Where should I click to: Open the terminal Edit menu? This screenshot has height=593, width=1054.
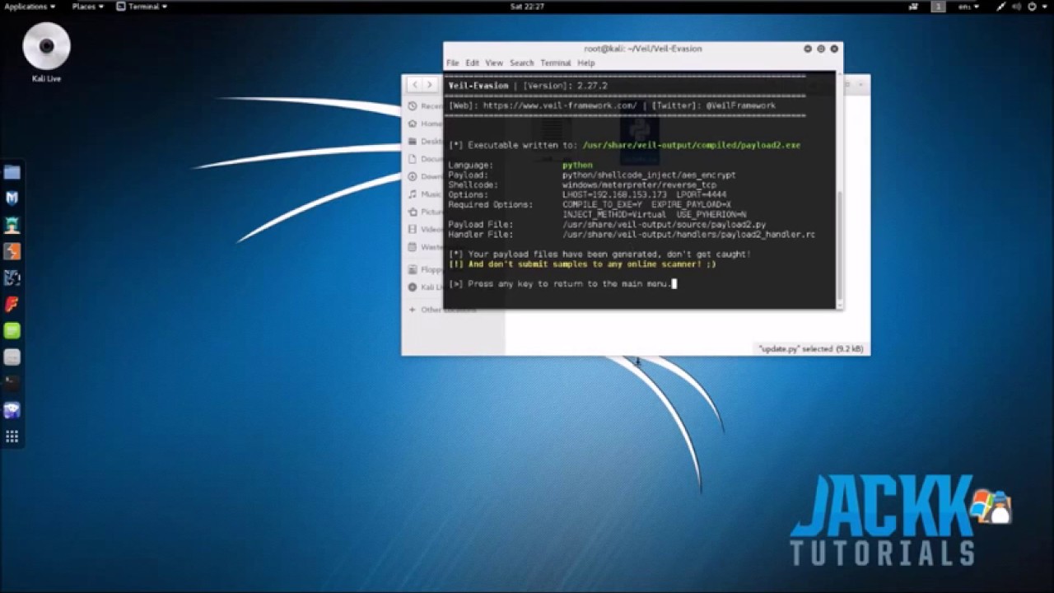pyautogui.click(x=472, y=63)
